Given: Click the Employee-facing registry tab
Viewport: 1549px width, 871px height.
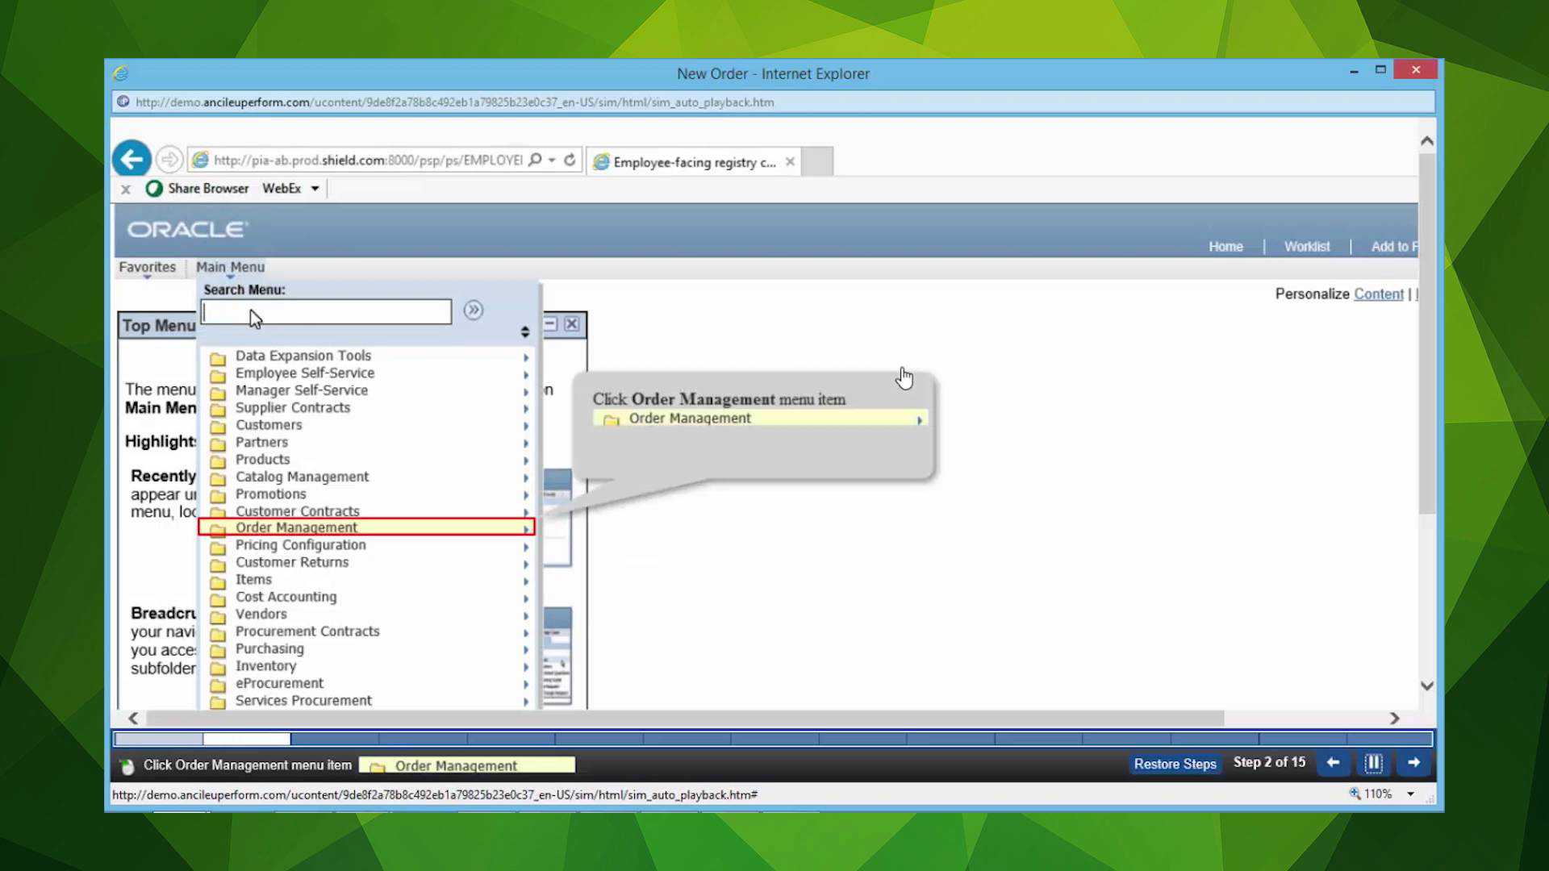Looking at the screenshot, I should (695, 162).
